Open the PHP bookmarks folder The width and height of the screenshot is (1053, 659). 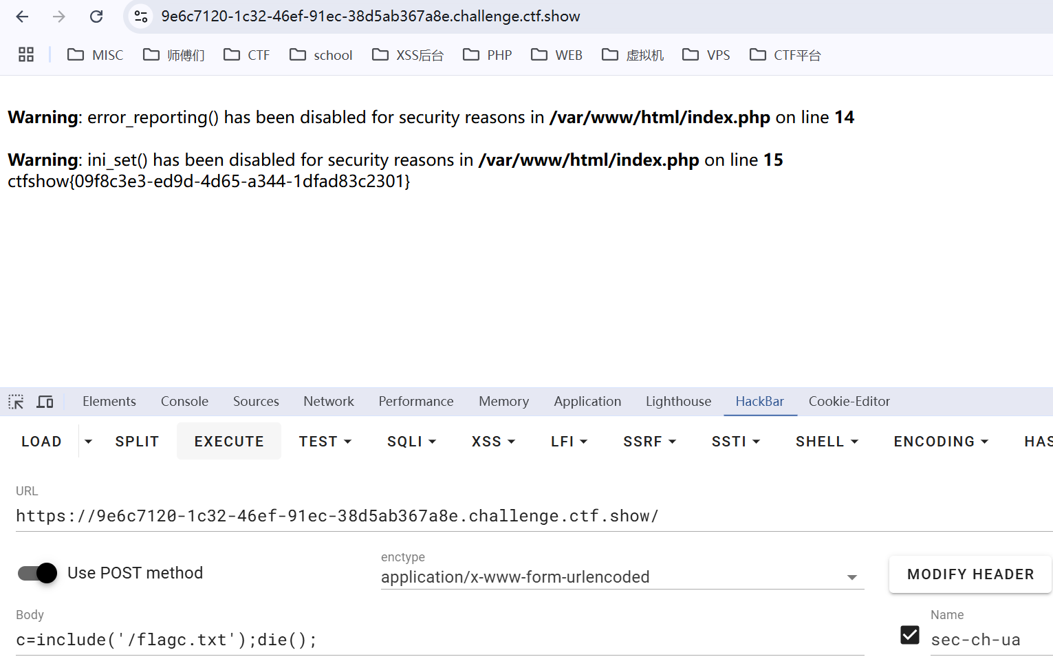click(x=488, y=55)
